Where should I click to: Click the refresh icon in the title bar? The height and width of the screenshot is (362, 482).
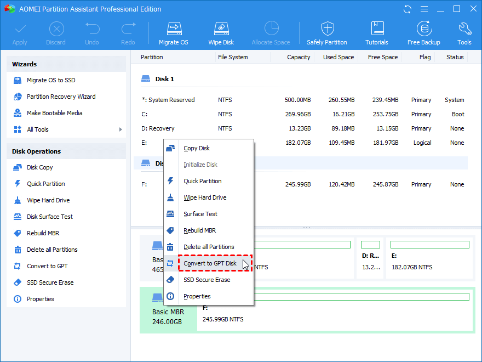pos(408,9)
